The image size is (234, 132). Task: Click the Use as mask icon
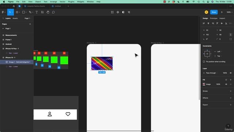[124, 12]
